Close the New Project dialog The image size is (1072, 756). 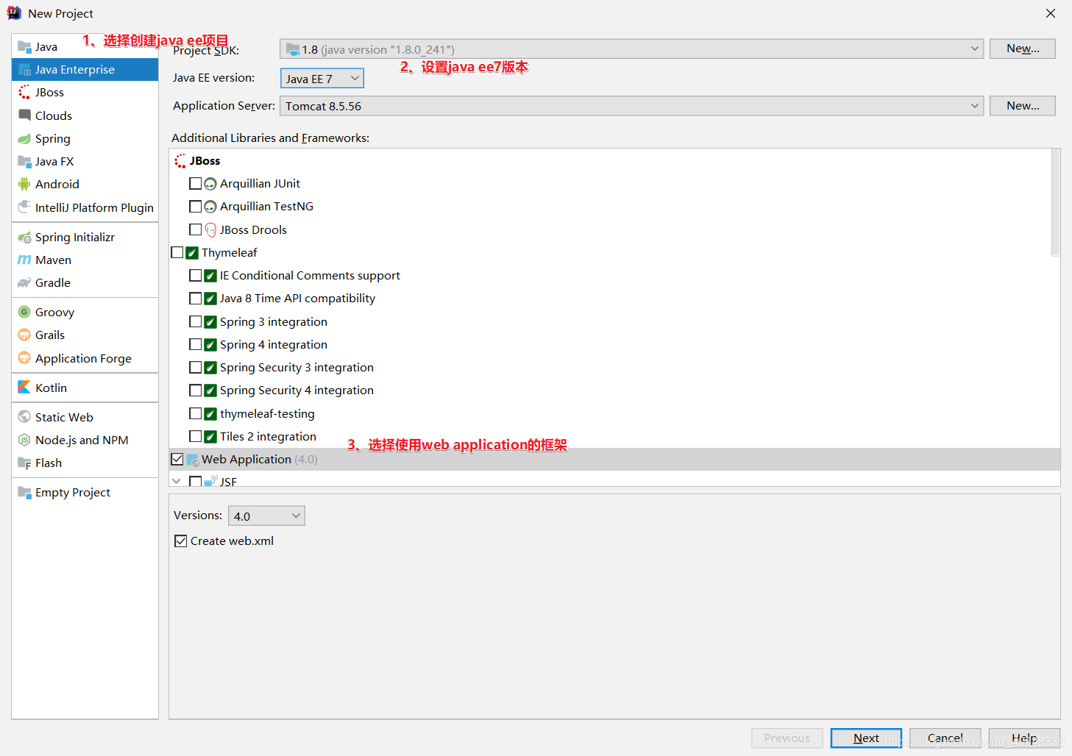coord(1051,13)
